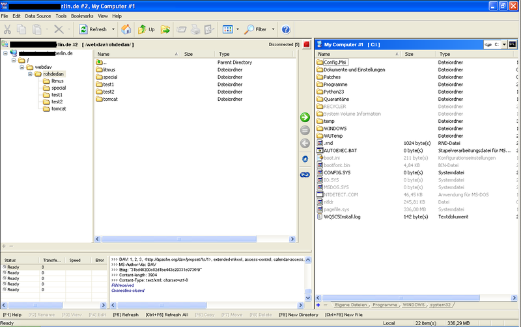Switch to the system32 bookmark tab

(x=440, y=305)
